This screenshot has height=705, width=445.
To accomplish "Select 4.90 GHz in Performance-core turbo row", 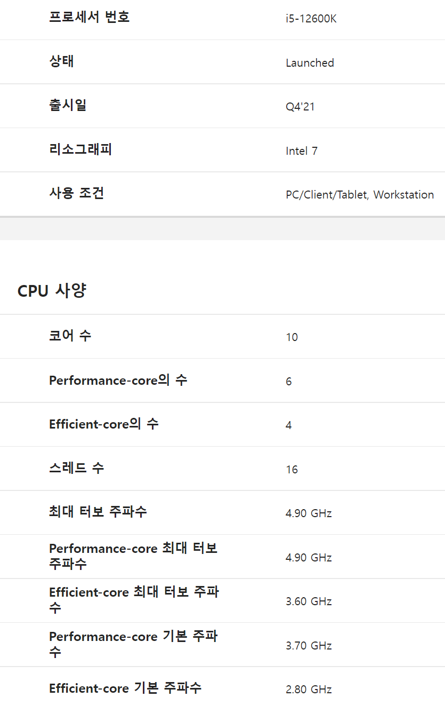I will [309, 558].
